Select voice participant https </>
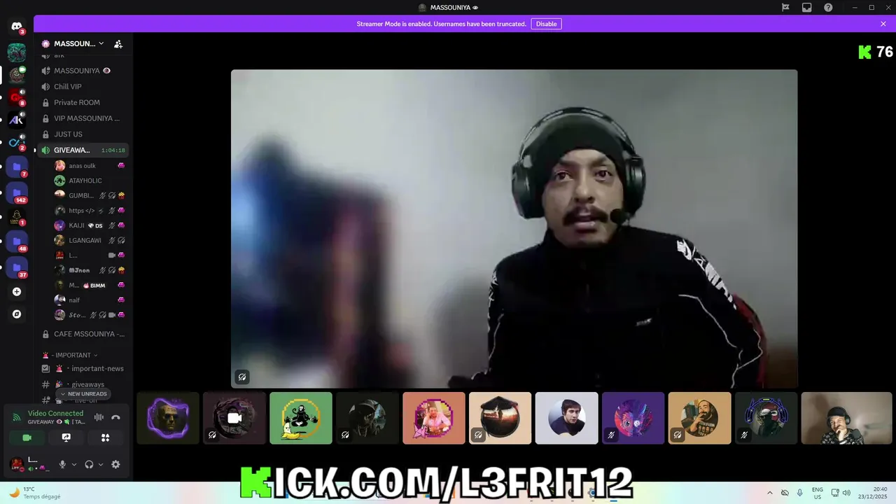Viewport: 896px width, 504px height. click(90, 210)
